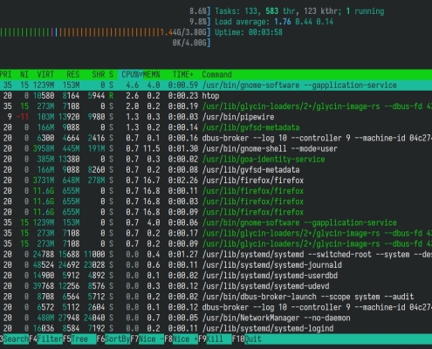Sort by the NI column header
Image resolution: width=432 pixels, height=349 pixels.
(24, 74)
